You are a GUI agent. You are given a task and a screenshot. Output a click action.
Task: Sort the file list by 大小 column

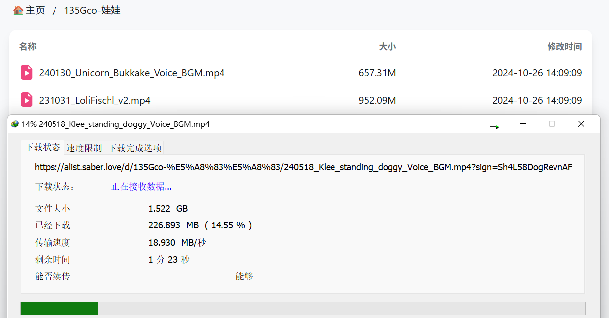[388, 46]
